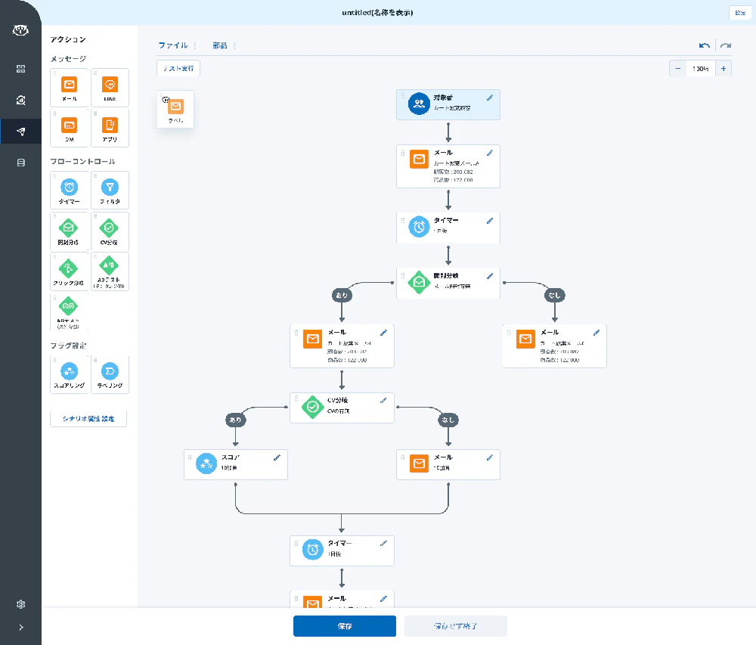
Task: Edit the 対象者 node via pencil icon
Action: [489, 98]
